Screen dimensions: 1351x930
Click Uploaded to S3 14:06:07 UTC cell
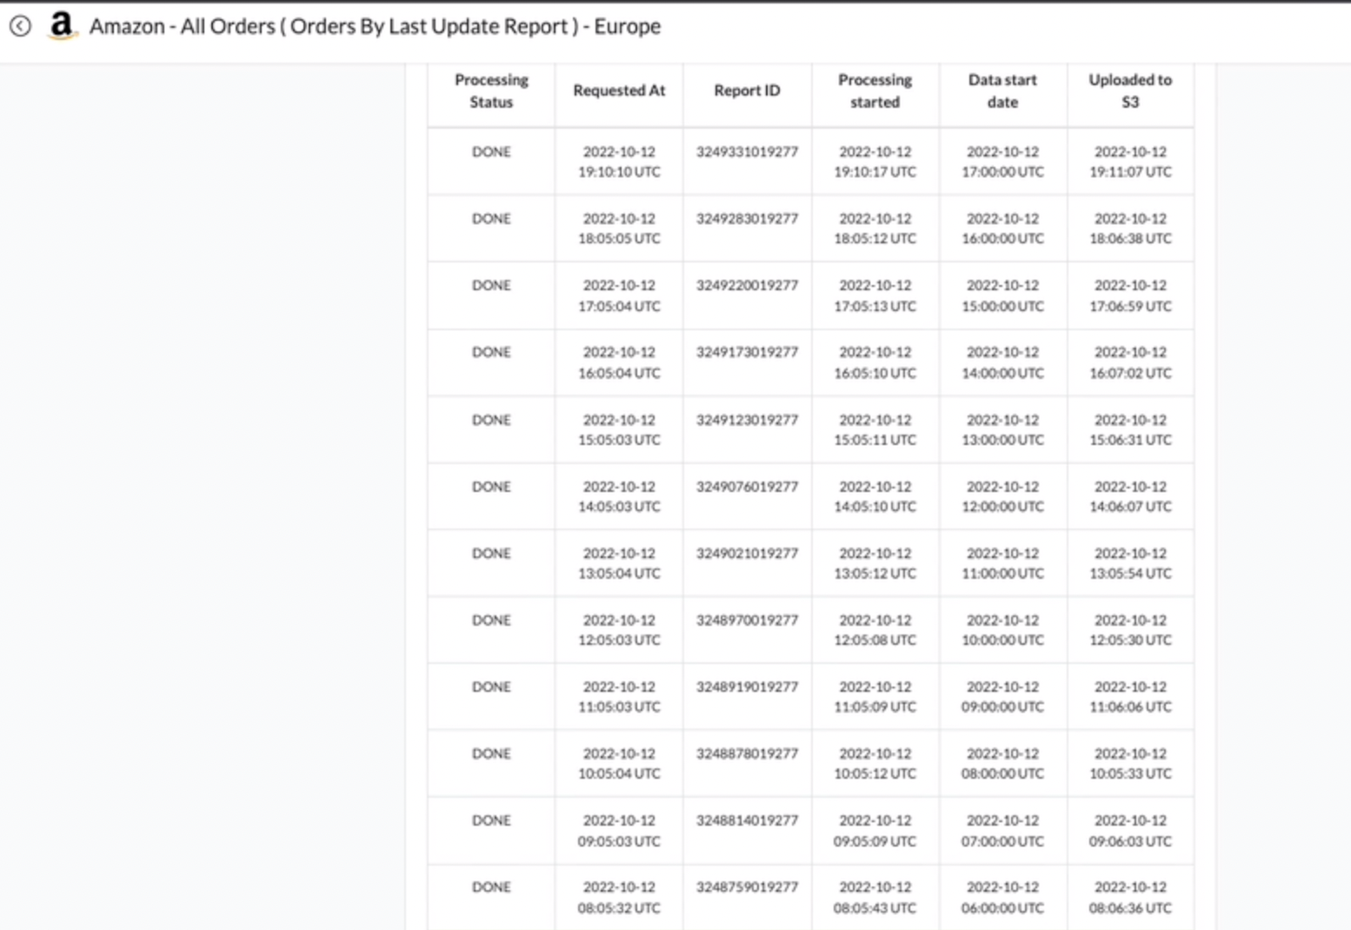(x=1130, y=496)
